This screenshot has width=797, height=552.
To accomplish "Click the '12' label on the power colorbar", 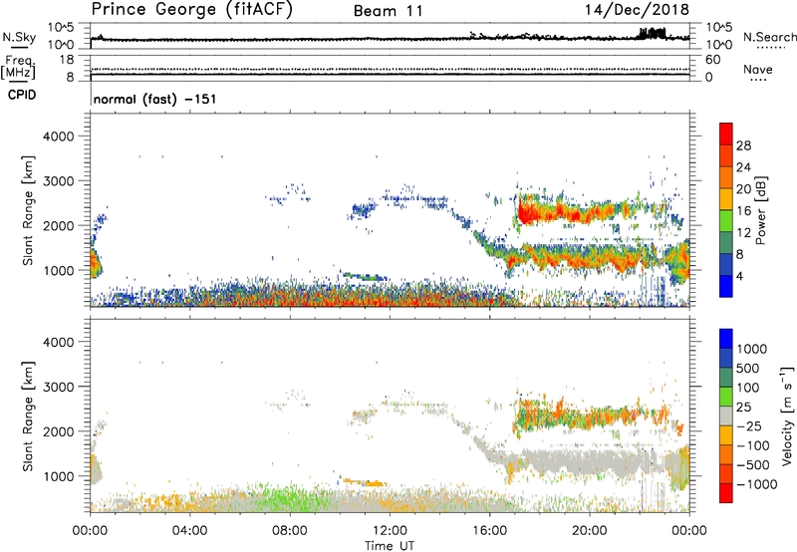I will [743, 233].
